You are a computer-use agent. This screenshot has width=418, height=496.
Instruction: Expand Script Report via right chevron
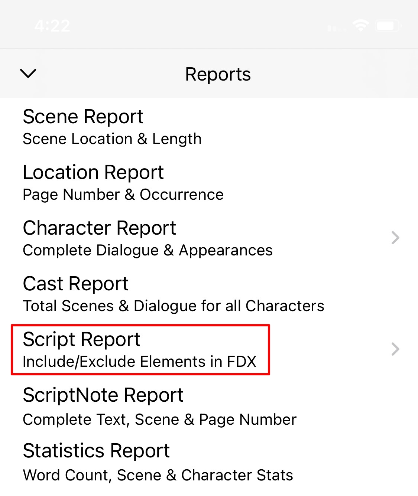coord(395,349)
